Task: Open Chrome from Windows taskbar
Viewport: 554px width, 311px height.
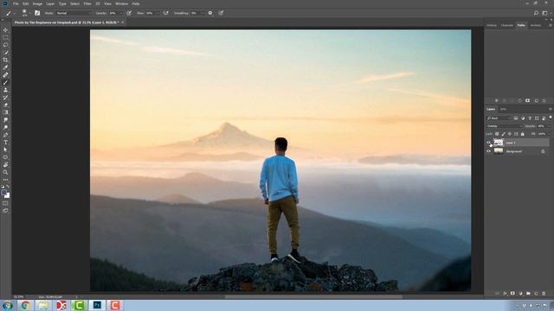Action: 25,305
